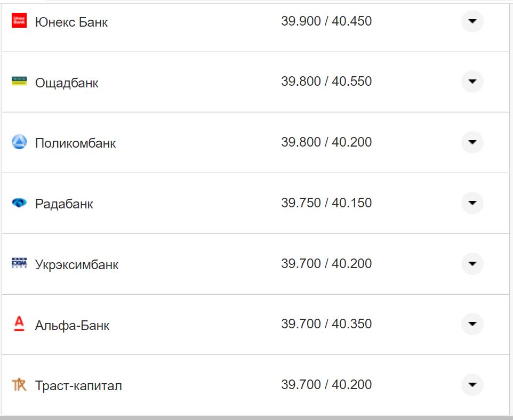Viewport: 513px width, 420px height.
Task: Click Радабанк rate 39.750 / 40.150
Action: pyautogui.click(x=326, y=203)
